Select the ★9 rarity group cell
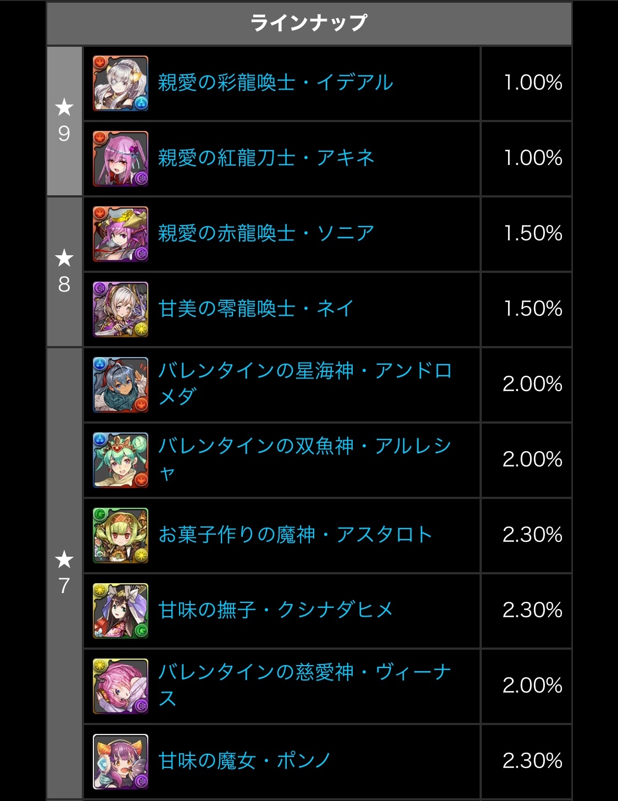Image resolution: width=618 pixels, height=801 pixels. click(x=64, y=121)
